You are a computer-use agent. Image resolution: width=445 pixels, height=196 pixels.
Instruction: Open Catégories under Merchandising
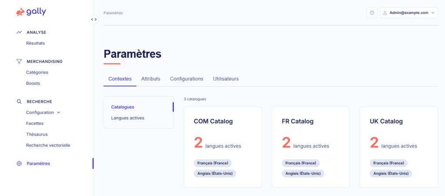point(37,72)
